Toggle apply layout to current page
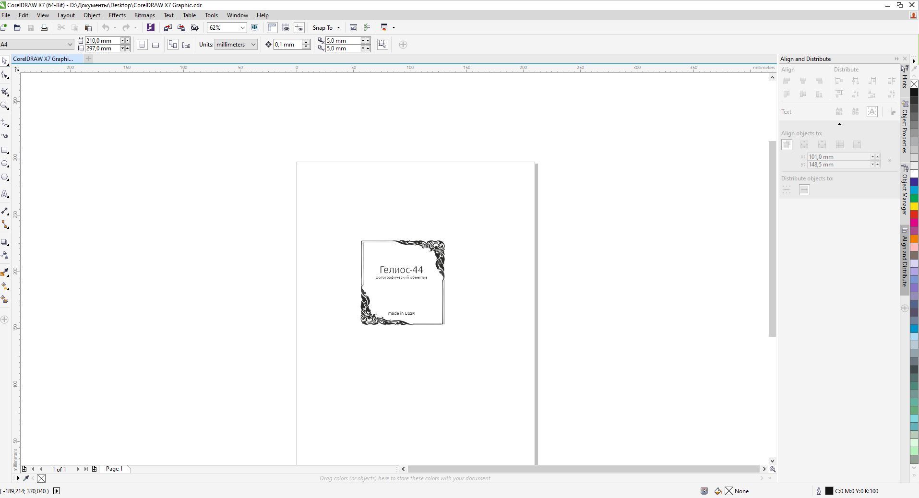This screenshot has height=498, width=919. click(186, 45)
